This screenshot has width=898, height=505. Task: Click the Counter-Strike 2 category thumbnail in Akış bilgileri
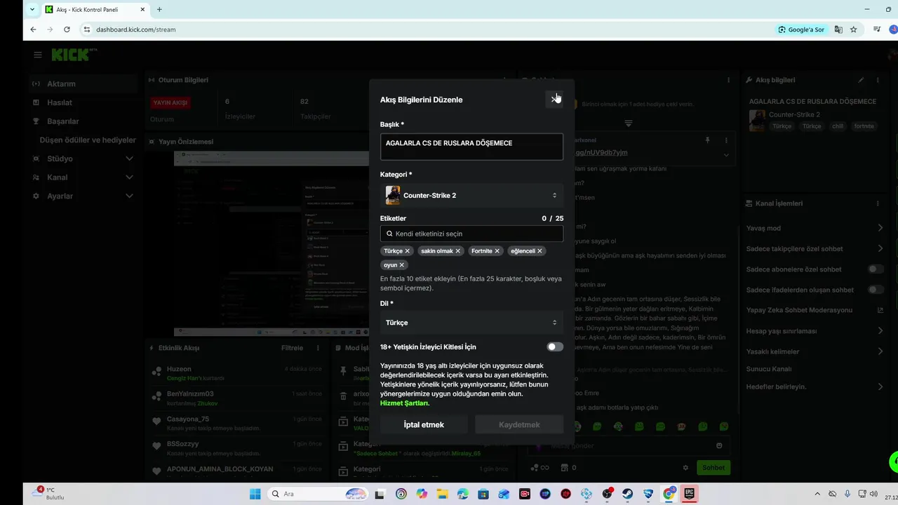tap(757, 120)
